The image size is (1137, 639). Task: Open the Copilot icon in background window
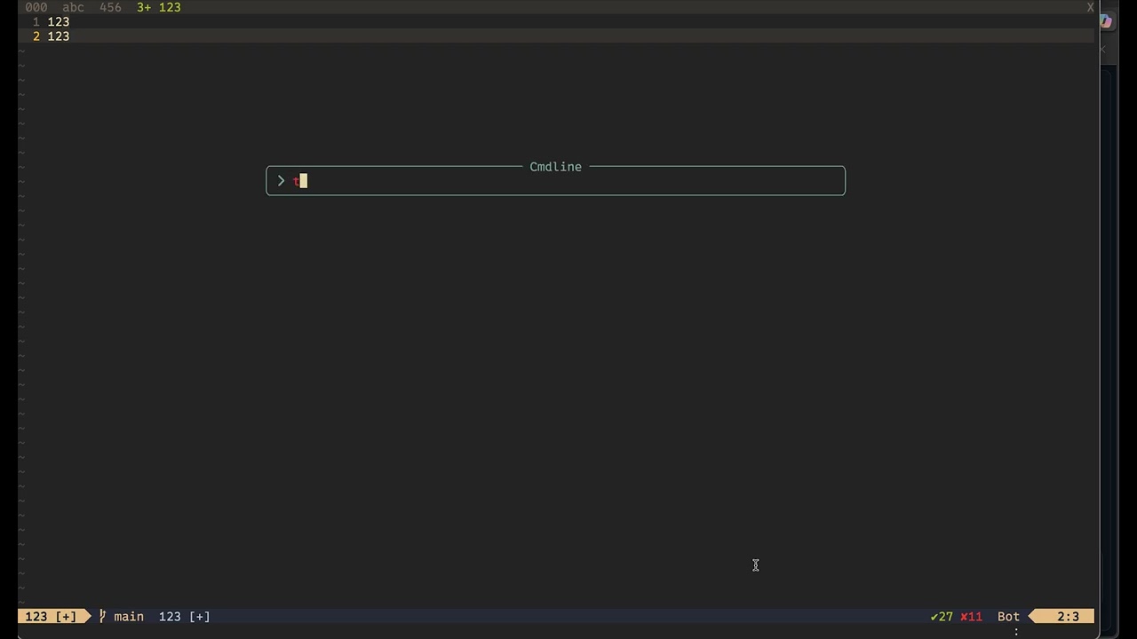(x=1106, y=21)
